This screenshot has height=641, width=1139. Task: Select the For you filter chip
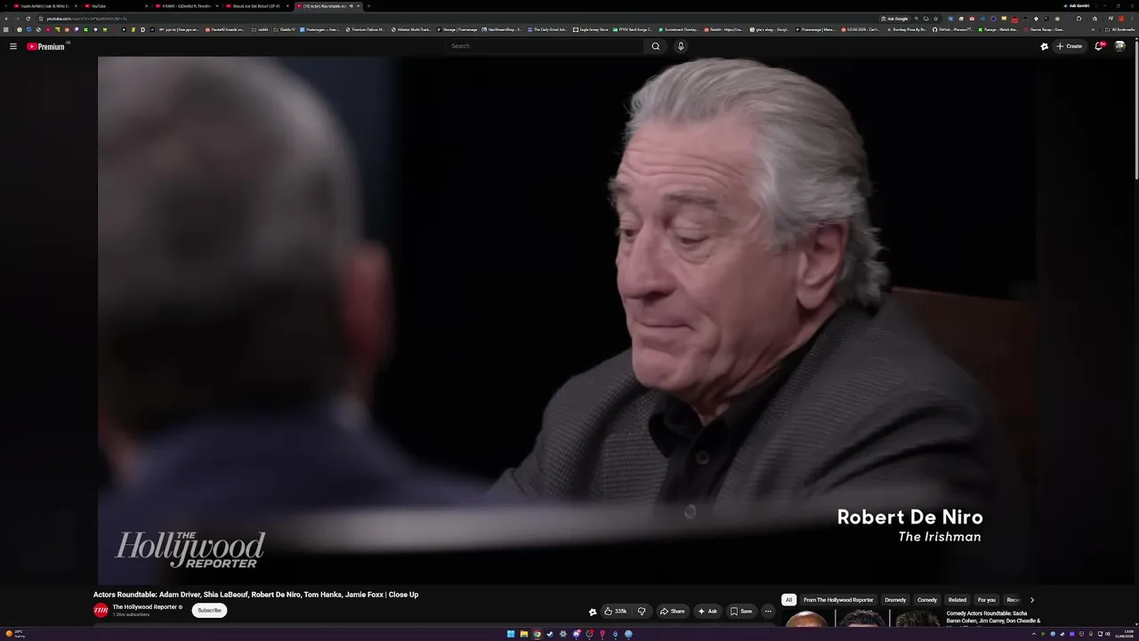987,600
